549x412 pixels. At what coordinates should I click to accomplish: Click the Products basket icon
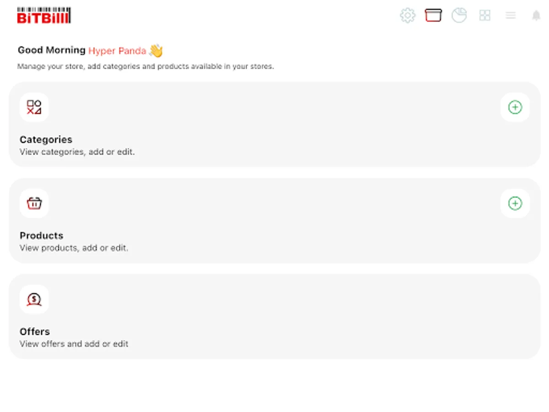[x=34, y=203]
